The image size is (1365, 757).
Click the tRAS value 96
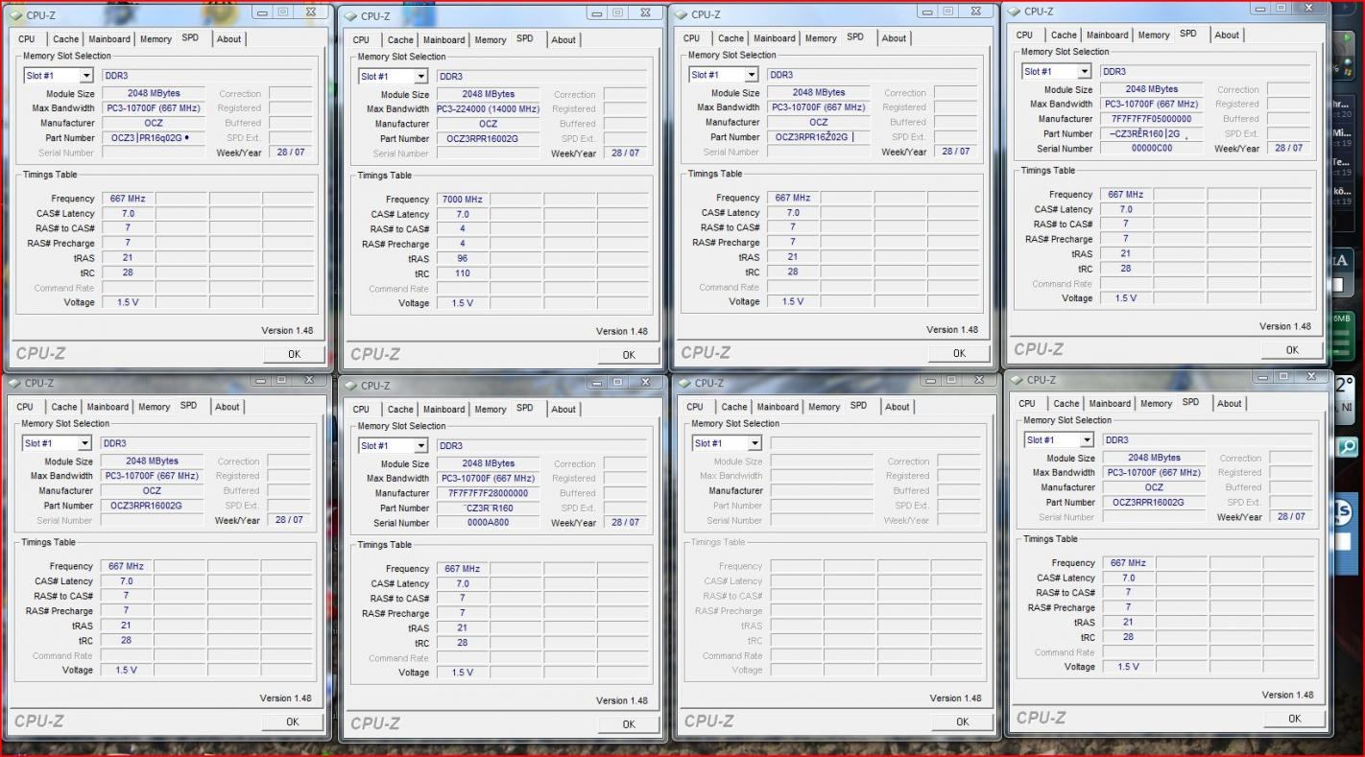[x=463, y=259]
